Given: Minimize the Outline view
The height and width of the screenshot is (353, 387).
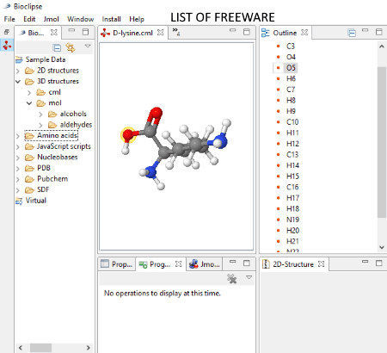Looking at the screenshot, I should (365, 30).
